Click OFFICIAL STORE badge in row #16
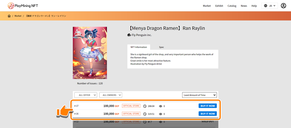Image resolution: width=291 pixels, height=128 pixels. 131,114
